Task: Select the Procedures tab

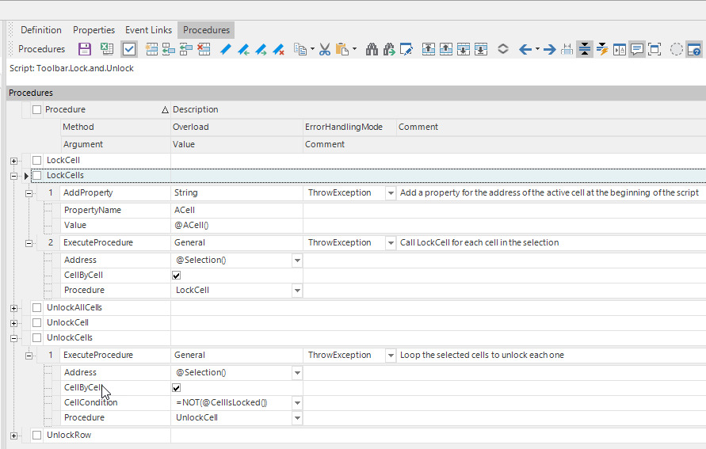Action: click(206, 30)
